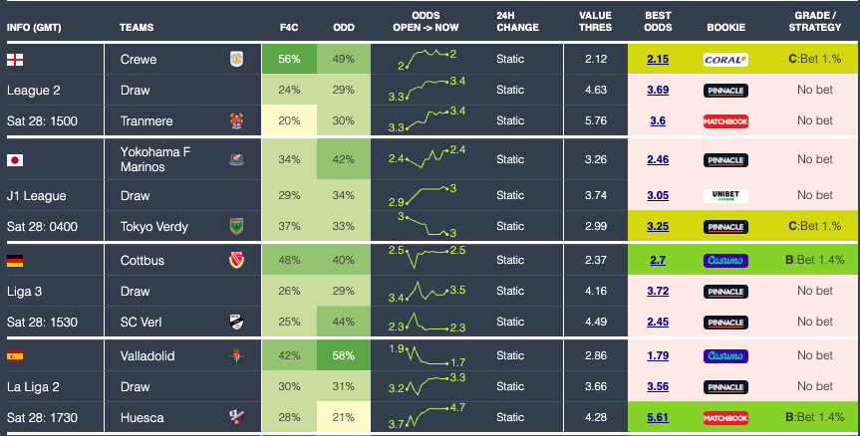The height and width of the screenshot is (436, 860).
Task: Follow the 3.25 Tokyo Verdy odds link
Action: pyautogui.click(x=658, y=227)
